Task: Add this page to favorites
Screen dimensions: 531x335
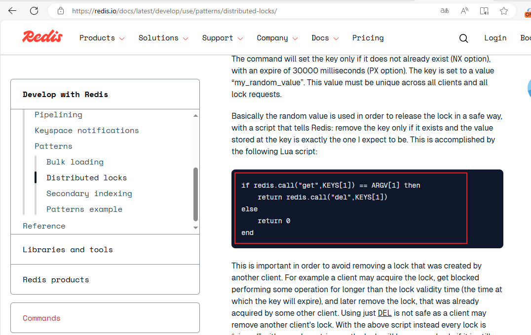Action: click(504, 11)
